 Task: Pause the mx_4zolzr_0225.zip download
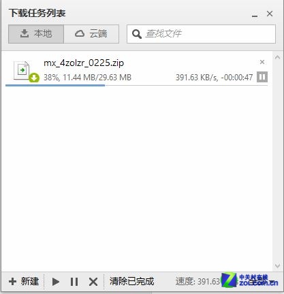click(x=262, y=77)
